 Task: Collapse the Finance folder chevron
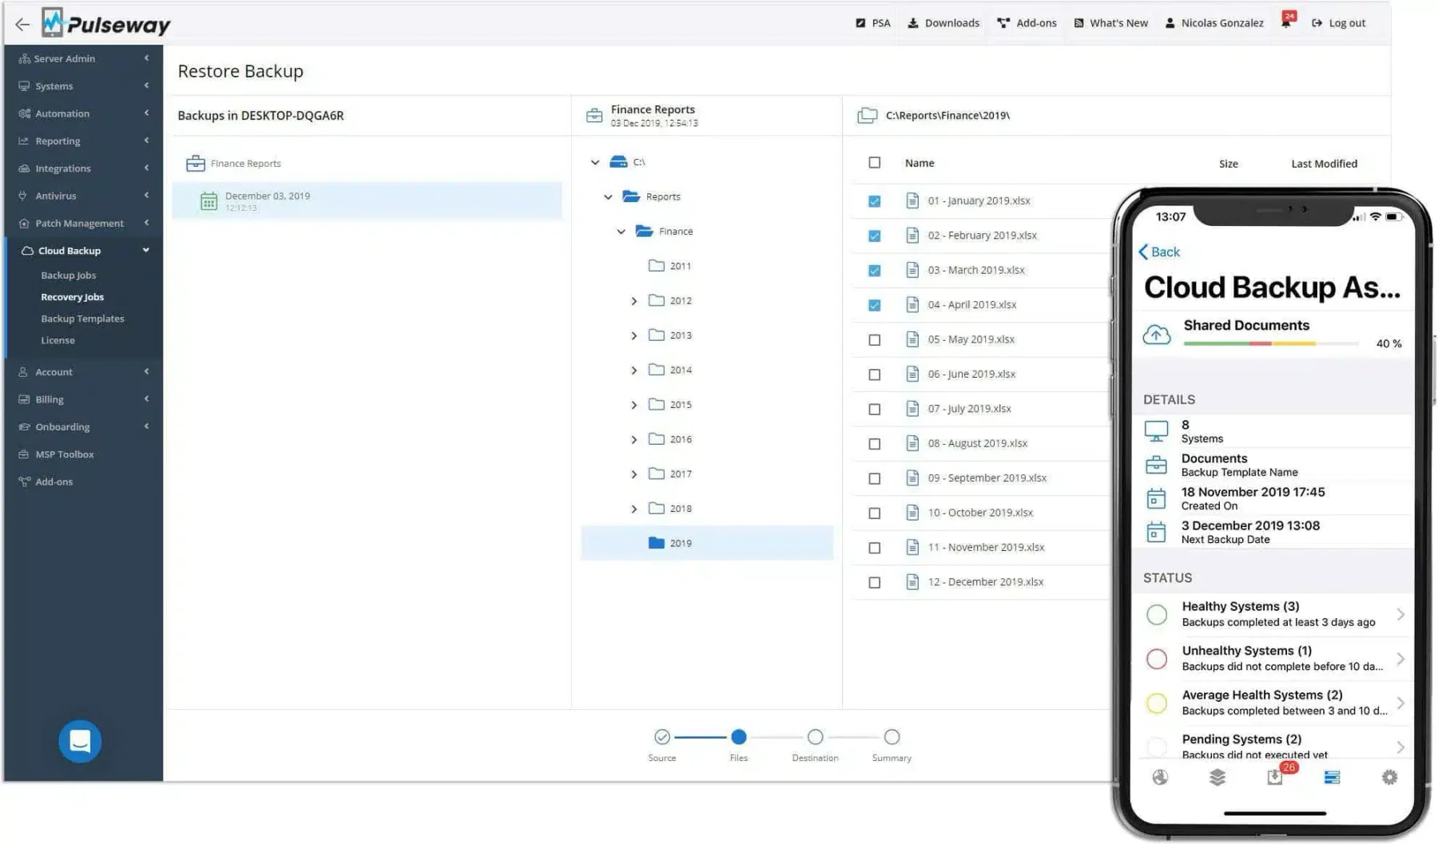(621, 232)
